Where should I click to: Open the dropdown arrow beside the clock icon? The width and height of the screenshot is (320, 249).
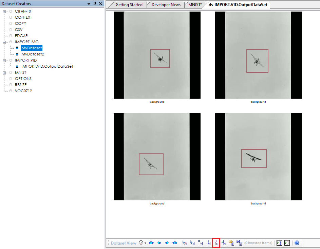[145, 243]
